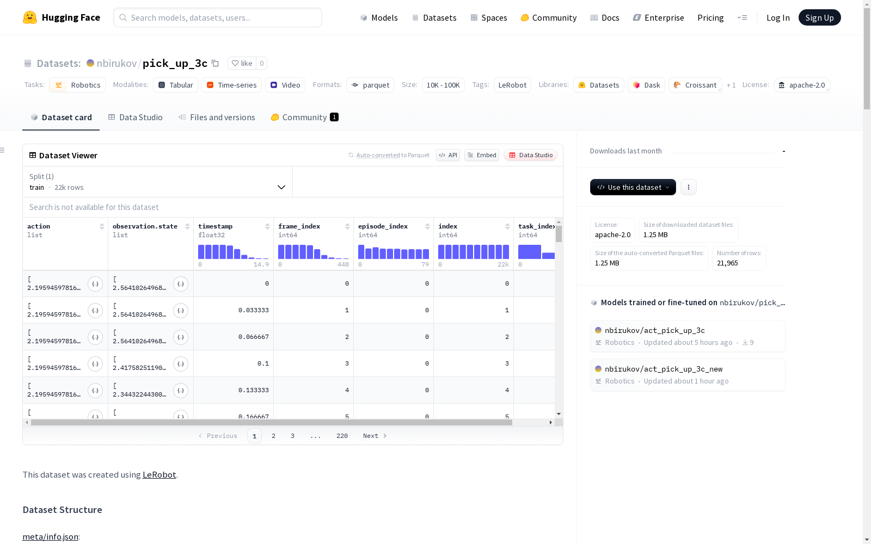This screenshot has height=544, width=871.
Task: Open the apache-2.0 license tag
Action: (x=802, y=85)
